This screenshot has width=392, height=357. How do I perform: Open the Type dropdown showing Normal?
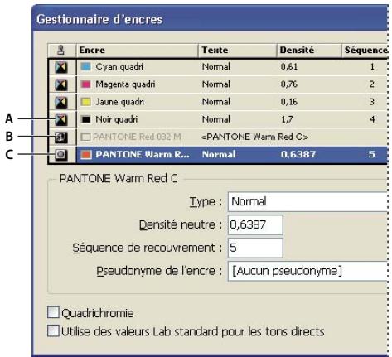click(x=307, y=202)
